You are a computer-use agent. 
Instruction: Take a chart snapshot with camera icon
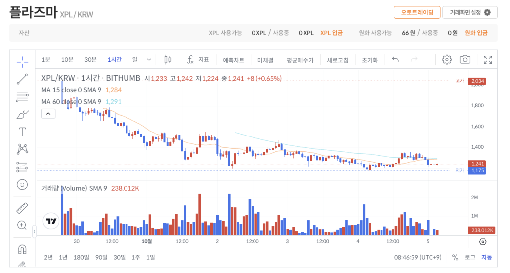[465, 60]
